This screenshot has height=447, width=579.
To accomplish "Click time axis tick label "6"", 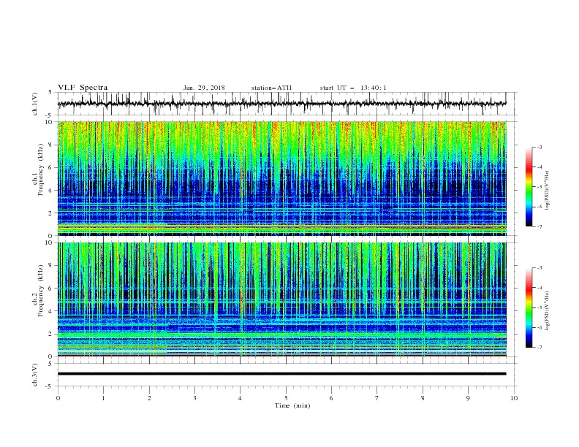I will click(x=332, y=398).
